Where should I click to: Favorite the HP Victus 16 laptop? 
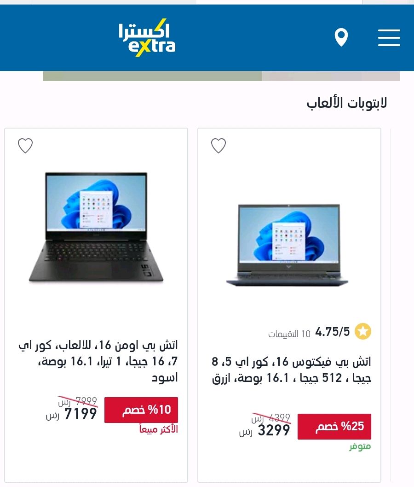[218, 146]
